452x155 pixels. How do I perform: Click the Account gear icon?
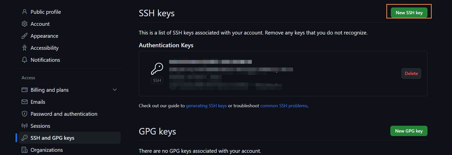pos(25,24)
